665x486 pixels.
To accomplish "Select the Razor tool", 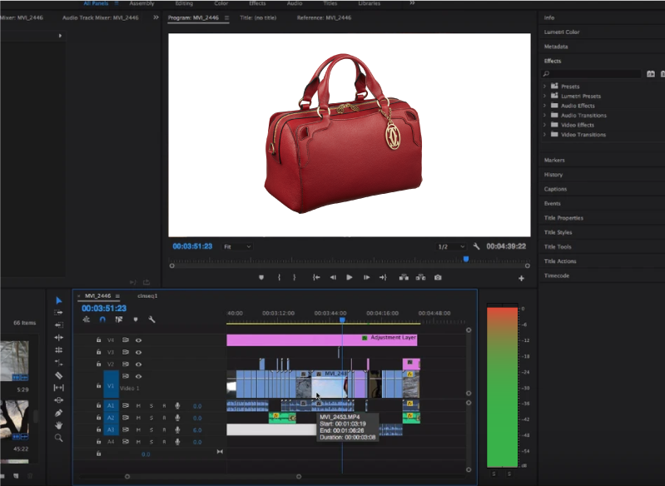I will point(58,374).
